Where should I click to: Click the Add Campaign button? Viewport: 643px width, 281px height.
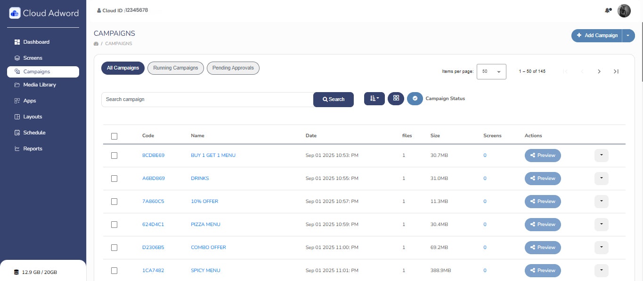(x=597, y=35)
